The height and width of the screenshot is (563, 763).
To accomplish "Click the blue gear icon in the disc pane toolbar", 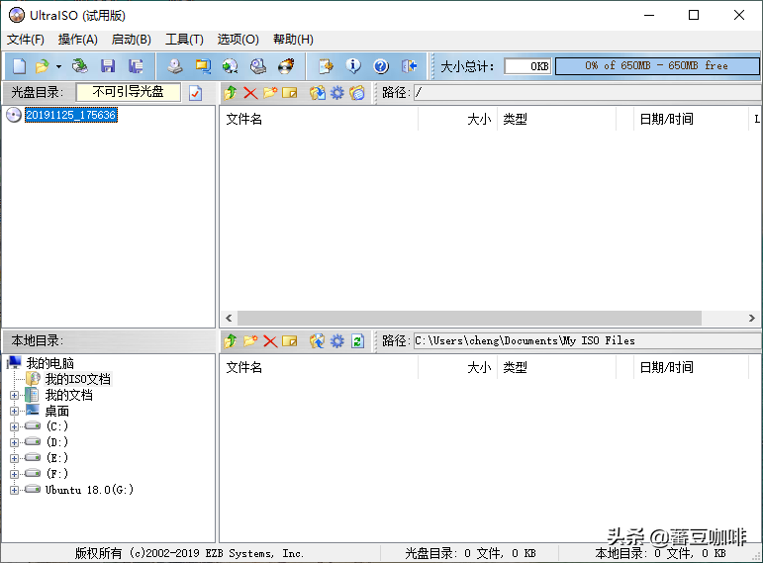I will [x=337, y=92].
